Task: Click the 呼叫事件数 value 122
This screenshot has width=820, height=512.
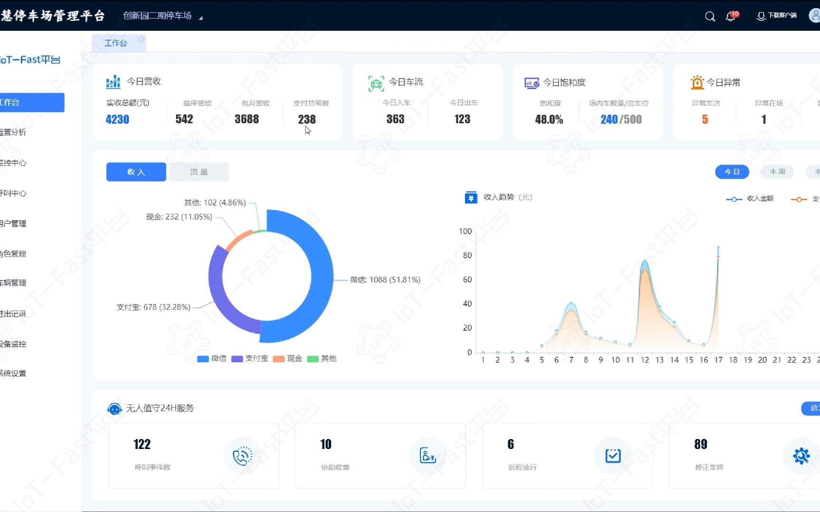Action: click(142, 444)
